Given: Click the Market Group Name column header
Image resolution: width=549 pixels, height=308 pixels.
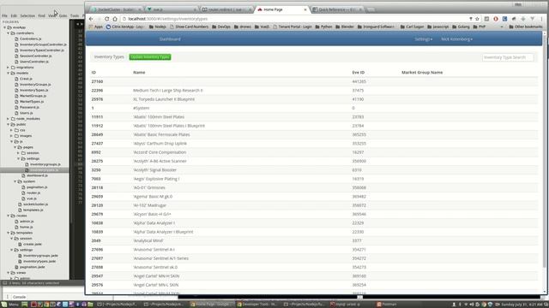Looking at the screenshot, I should [422, 72].
